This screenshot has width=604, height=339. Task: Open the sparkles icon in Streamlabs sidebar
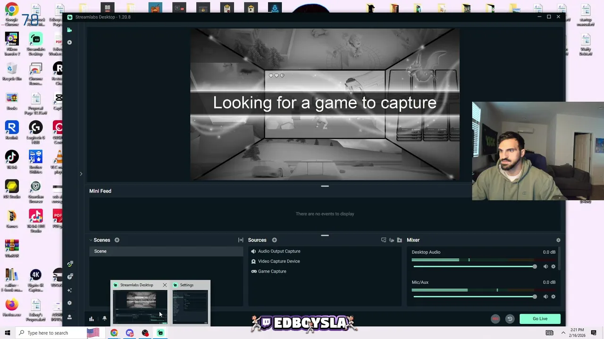coord(69,290)
